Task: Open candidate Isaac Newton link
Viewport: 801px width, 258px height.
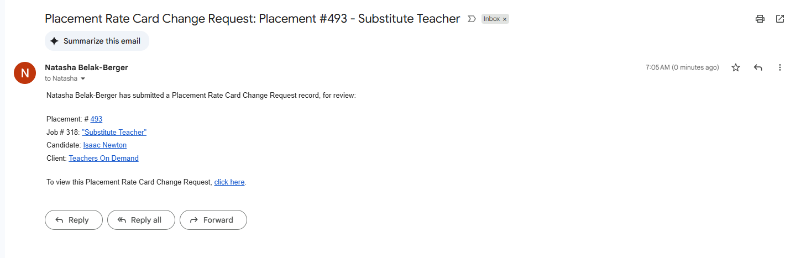Action: [104, 145]
